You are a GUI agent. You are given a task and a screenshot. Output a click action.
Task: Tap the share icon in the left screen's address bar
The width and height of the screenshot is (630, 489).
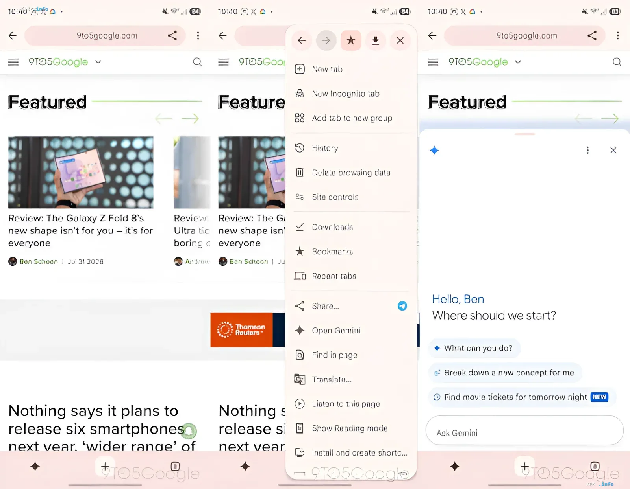172,36
